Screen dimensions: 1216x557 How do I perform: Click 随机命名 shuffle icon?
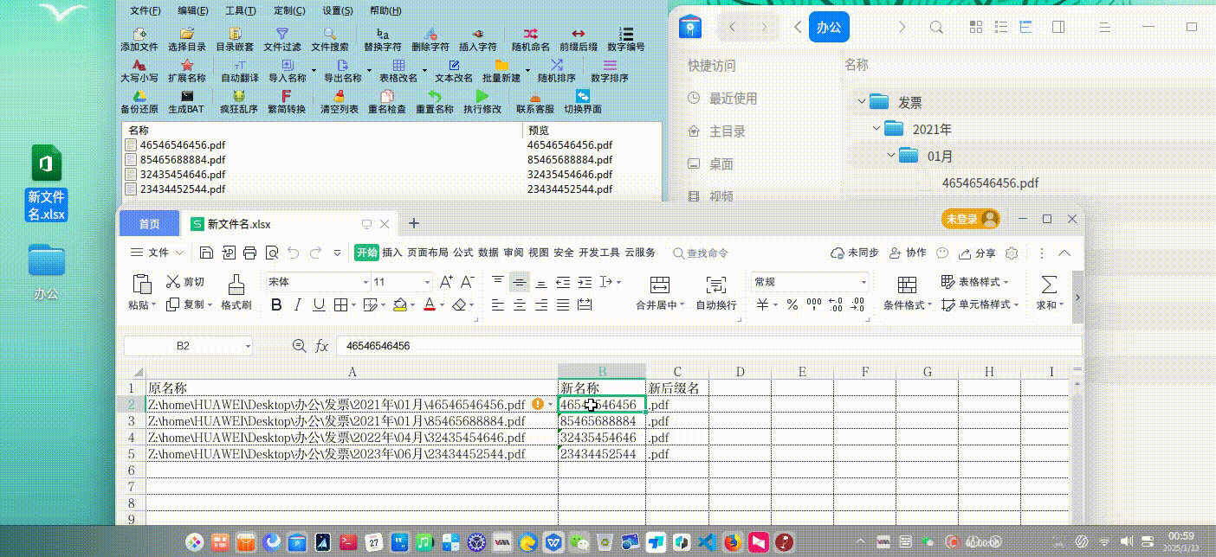pyautogui.click(x=531, y=34)
